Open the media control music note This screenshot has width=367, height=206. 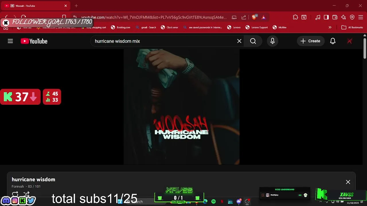(318, 17)
